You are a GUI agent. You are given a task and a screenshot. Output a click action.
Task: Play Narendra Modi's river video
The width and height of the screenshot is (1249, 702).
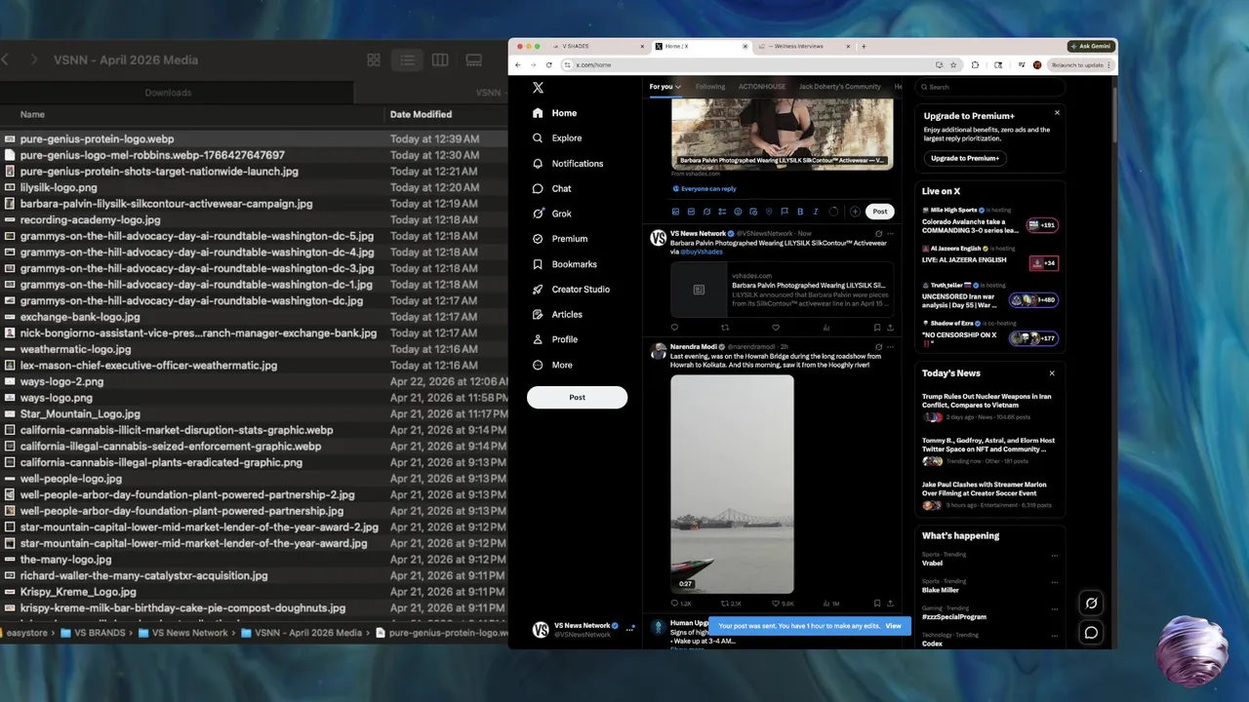pos(732,484)
